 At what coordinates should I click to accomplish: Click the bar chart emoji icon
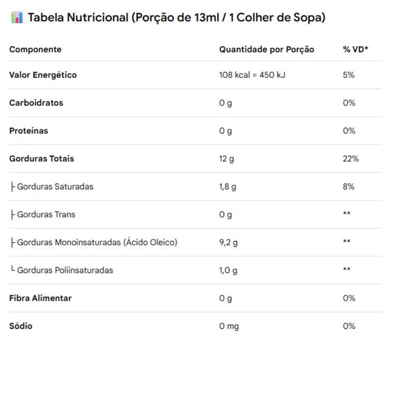(x=17, y=18)
